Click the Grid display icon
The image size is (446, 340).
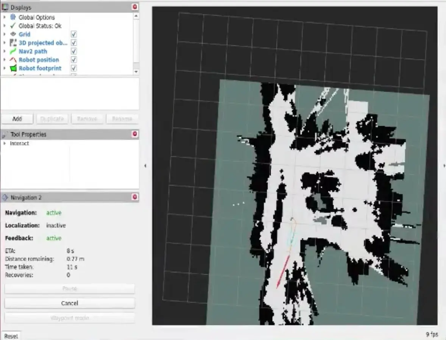pyautogui.click(x=13, y=34)
